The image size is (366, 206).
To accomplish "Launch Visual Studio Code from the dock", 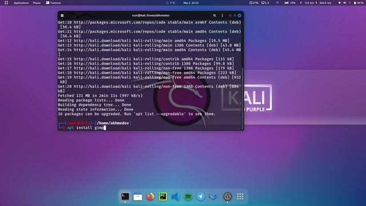I will pyautogui.click(x=176, y=197).
